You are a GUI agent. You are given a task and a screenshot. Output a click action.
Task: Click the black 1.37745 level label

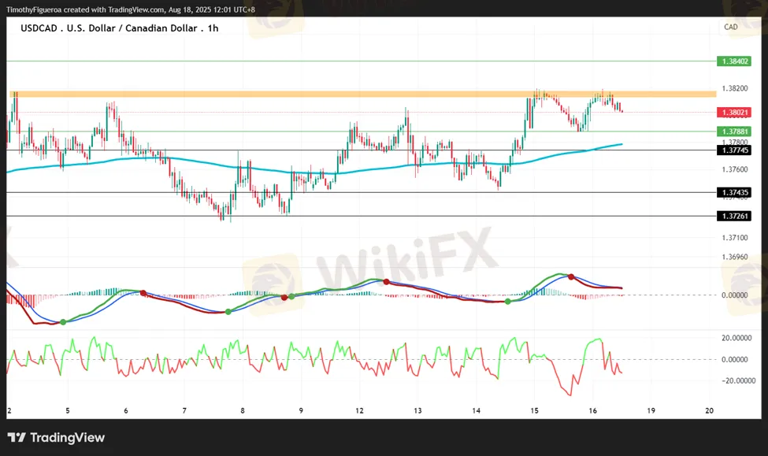[x=733, y=150]
